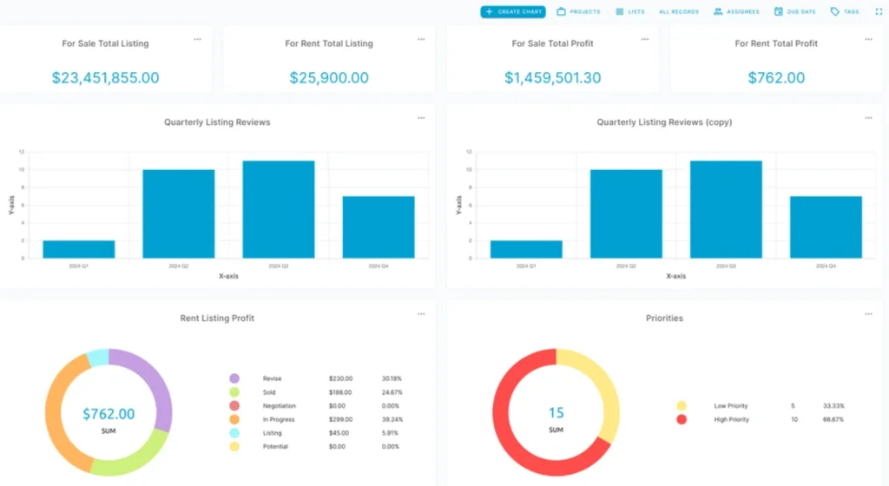Open the Due Date filter

(x=794, y=12)
